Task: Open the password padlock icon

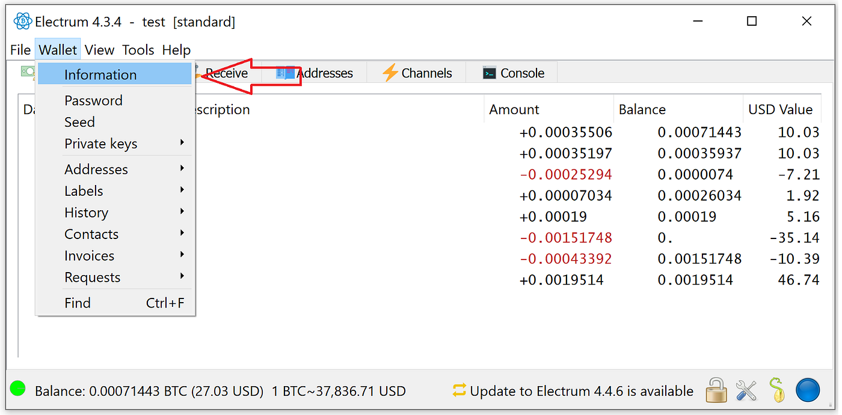Action: [x=716, y=390]
